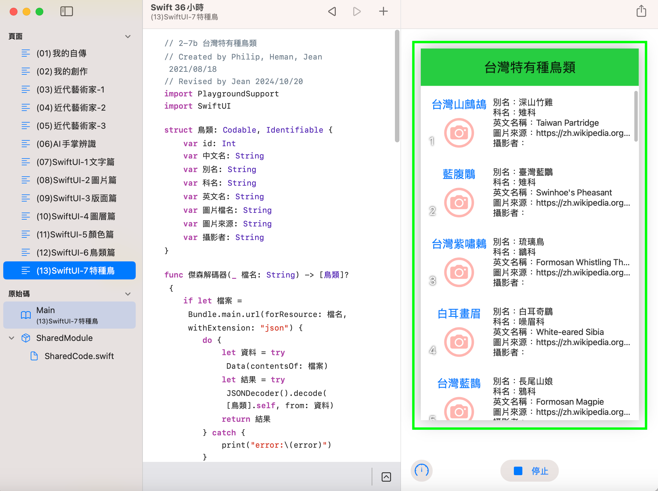The height and width of the screenshot is (491, 658).
Task: Click the execution speed timer icon
Action: pos(421,470)
